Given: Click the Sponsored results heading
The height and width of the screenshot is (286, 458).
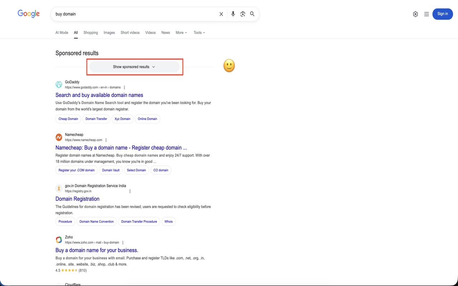Looking at the screenshot, I should click(77, 53).
